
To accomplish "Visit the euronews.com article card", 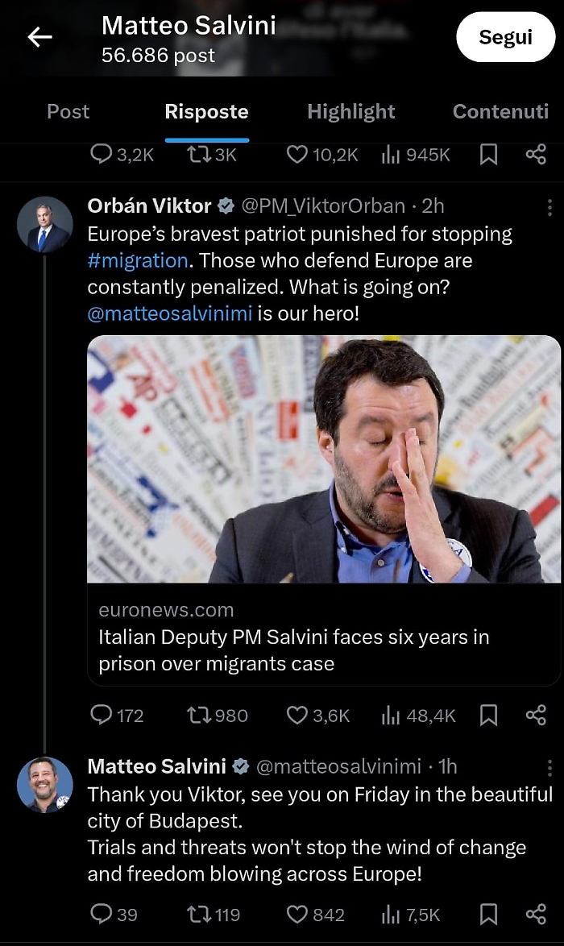I will [322, 637].
